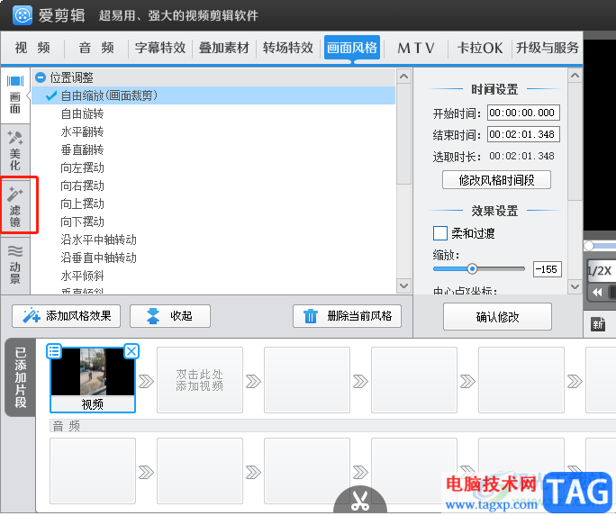
Task: Switch to the 字幕特效 tab
Action: (160, 48)
